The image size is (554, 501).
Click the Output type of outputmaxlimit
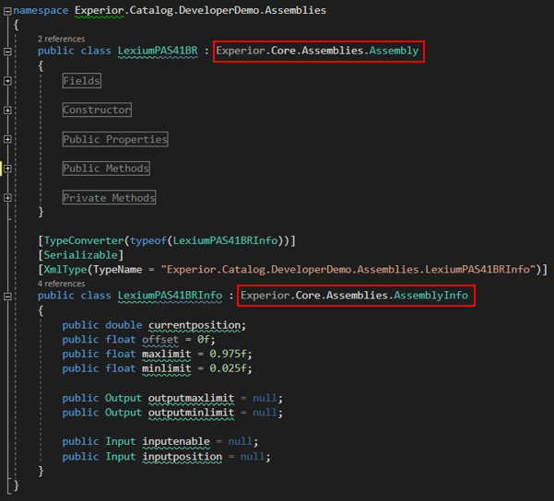pos(124,398)
